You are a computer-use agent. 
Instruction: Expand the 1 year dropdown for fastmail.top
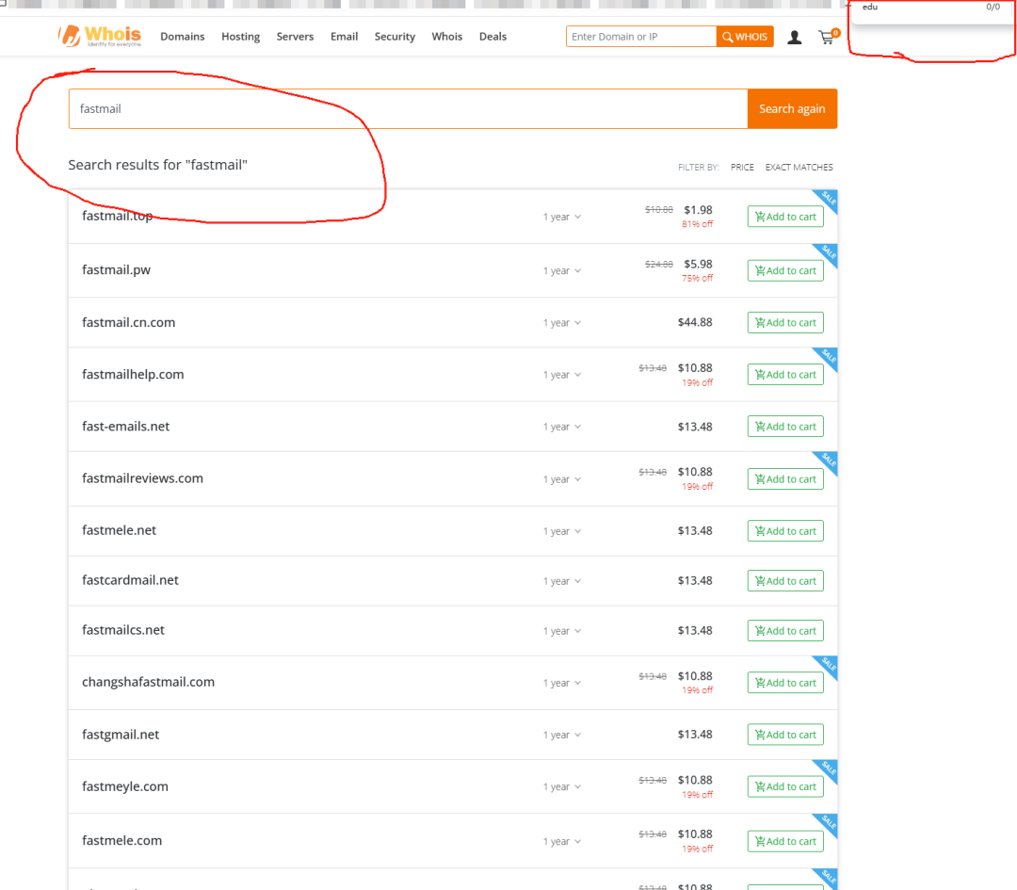561,218
